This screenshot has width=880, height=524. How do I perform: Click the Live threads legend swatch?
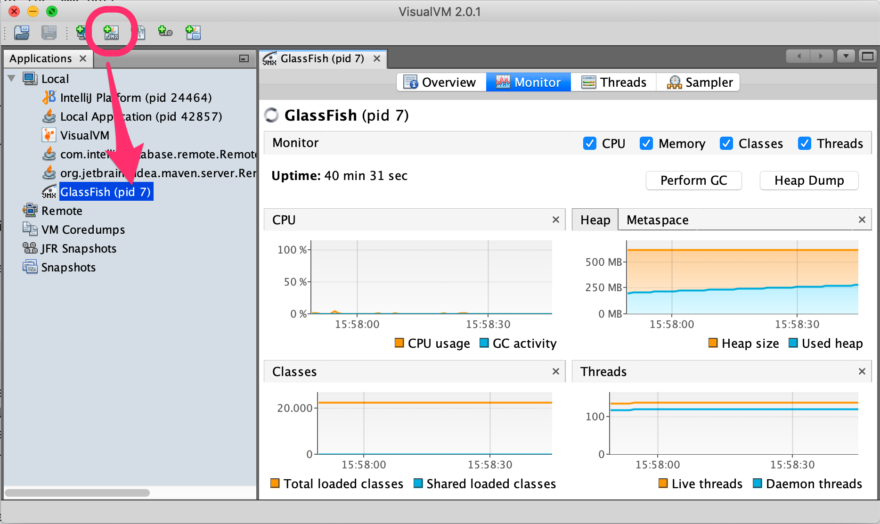tap(663, 483)
